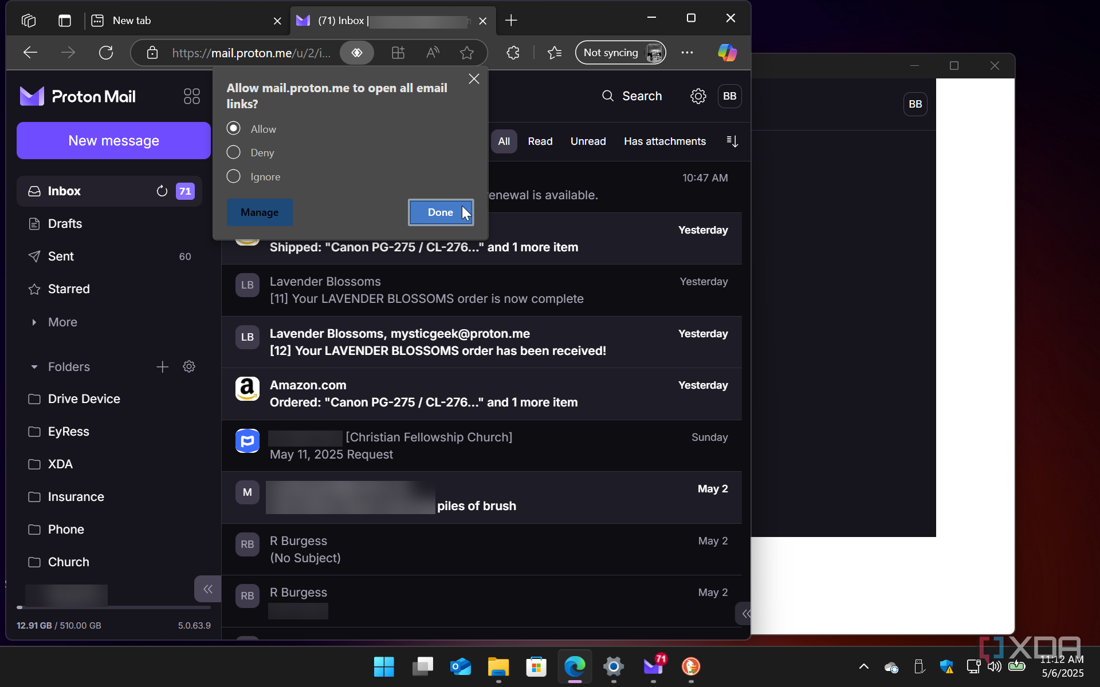Click the Search magnifier in Proton Mail
1100x687 pixels.
tap(608, 96)
